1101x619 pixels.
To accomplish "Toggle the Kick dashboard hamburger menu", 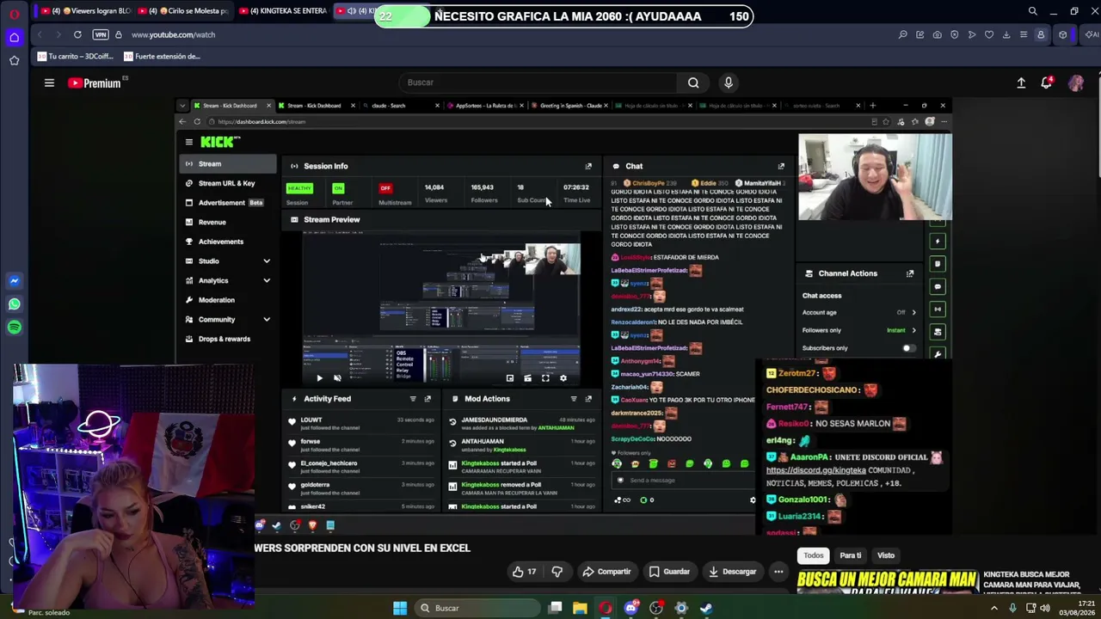I will [x=189, y=142].
